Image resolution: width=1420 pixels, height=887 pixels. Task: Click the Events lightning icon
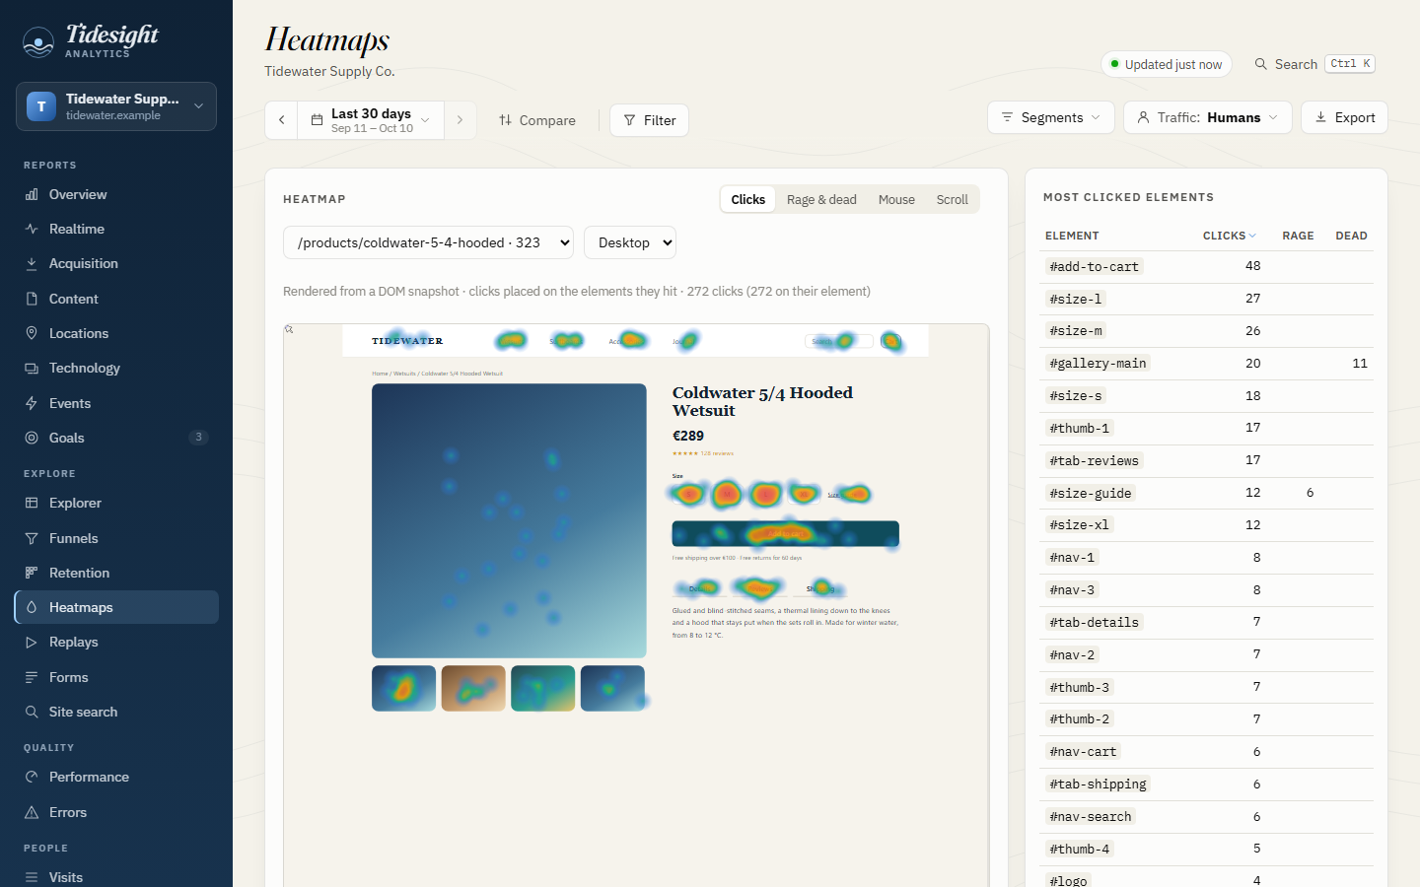[32, 403]
